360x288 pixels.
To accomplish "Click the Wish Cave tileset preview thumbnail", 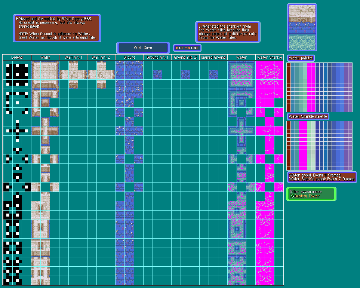I will (x=302, y=27).
